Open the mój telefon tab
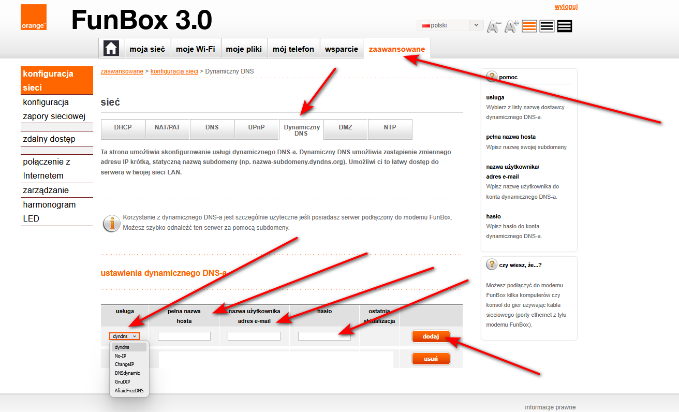This screenshot has width=679, height=412. coord(293,49)
